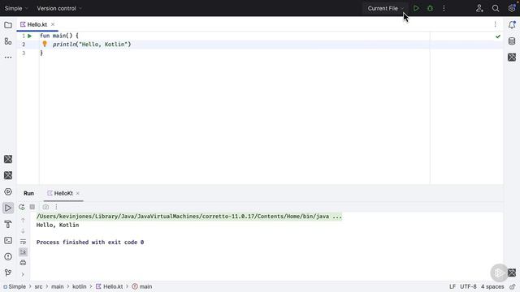
Task: Open UTF-8 encoding selector
Action: [468, 286]
